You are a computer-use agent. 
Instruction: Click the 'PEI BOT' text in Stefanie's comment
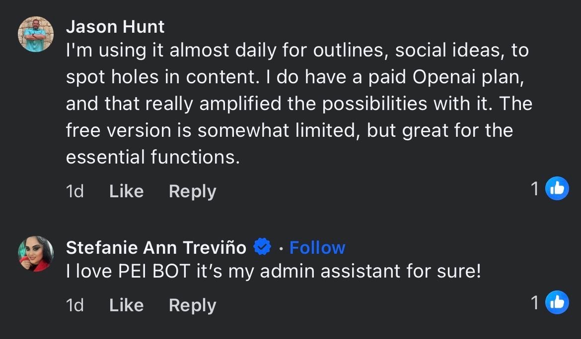point(154,271)
